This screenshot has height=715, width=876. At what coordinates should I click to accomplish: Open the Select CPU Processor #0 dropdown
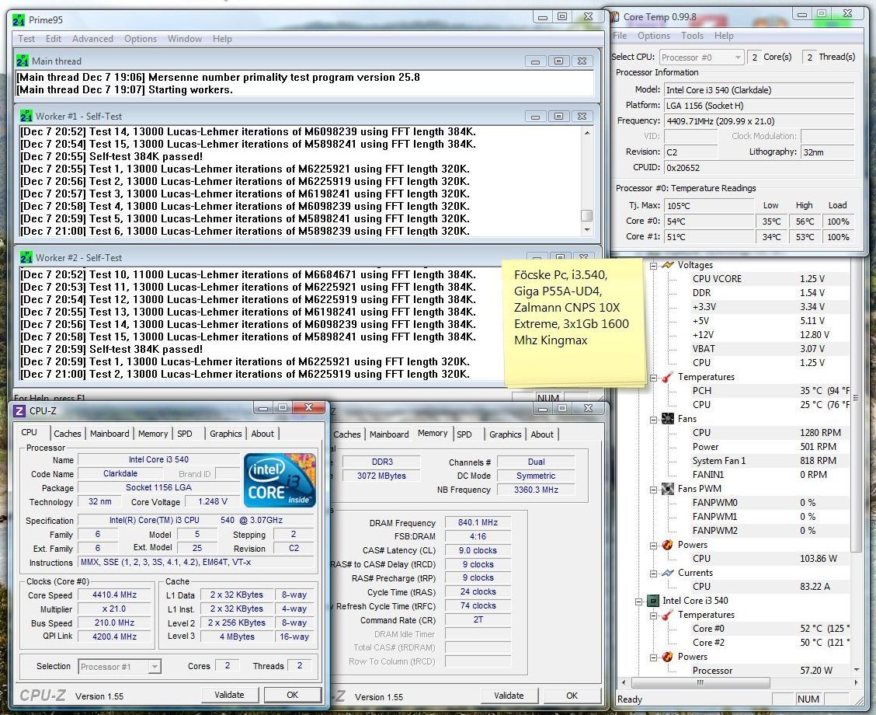pos(738,57)
